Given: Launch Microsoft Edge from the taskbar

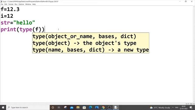Looking at the screenshot, I should tap(90, 107).
